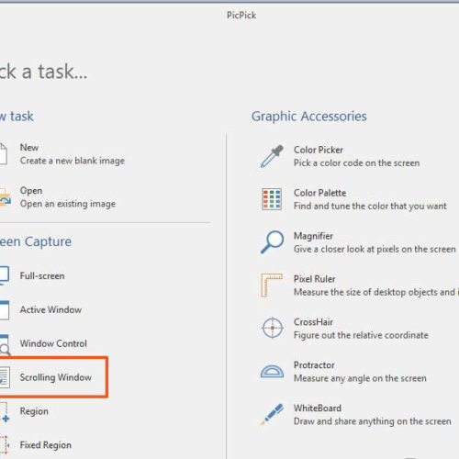Click the Scrolling Window label
Viewport: 459px width, 459px height.
point(56,377)
